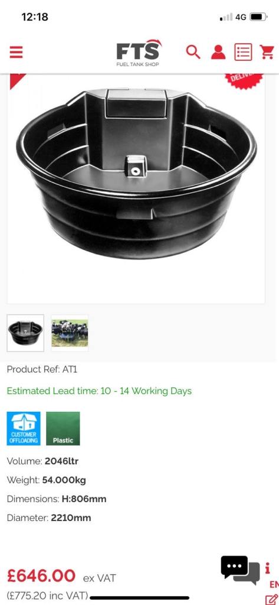Click the edit pencil icon at bottom right
279x605 pixels.
pyautogui.click(x=272, y=599)
